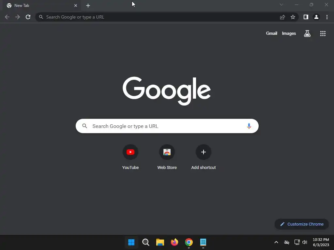Viewport: 334px width, 250px height.
Task: Minimize the Chrome window
Action: [x=296, y=5]
